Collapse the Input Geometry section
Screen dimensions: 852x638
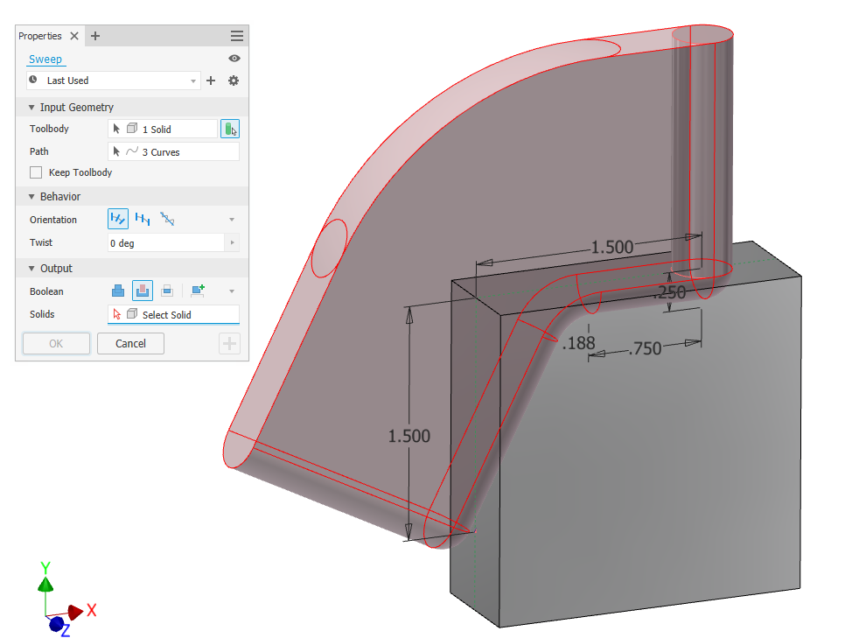point(31,108)
